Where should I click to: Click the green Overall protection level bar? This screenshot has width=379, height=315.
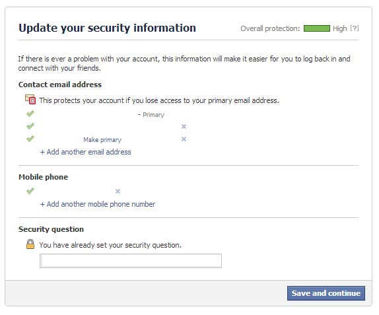317,28
